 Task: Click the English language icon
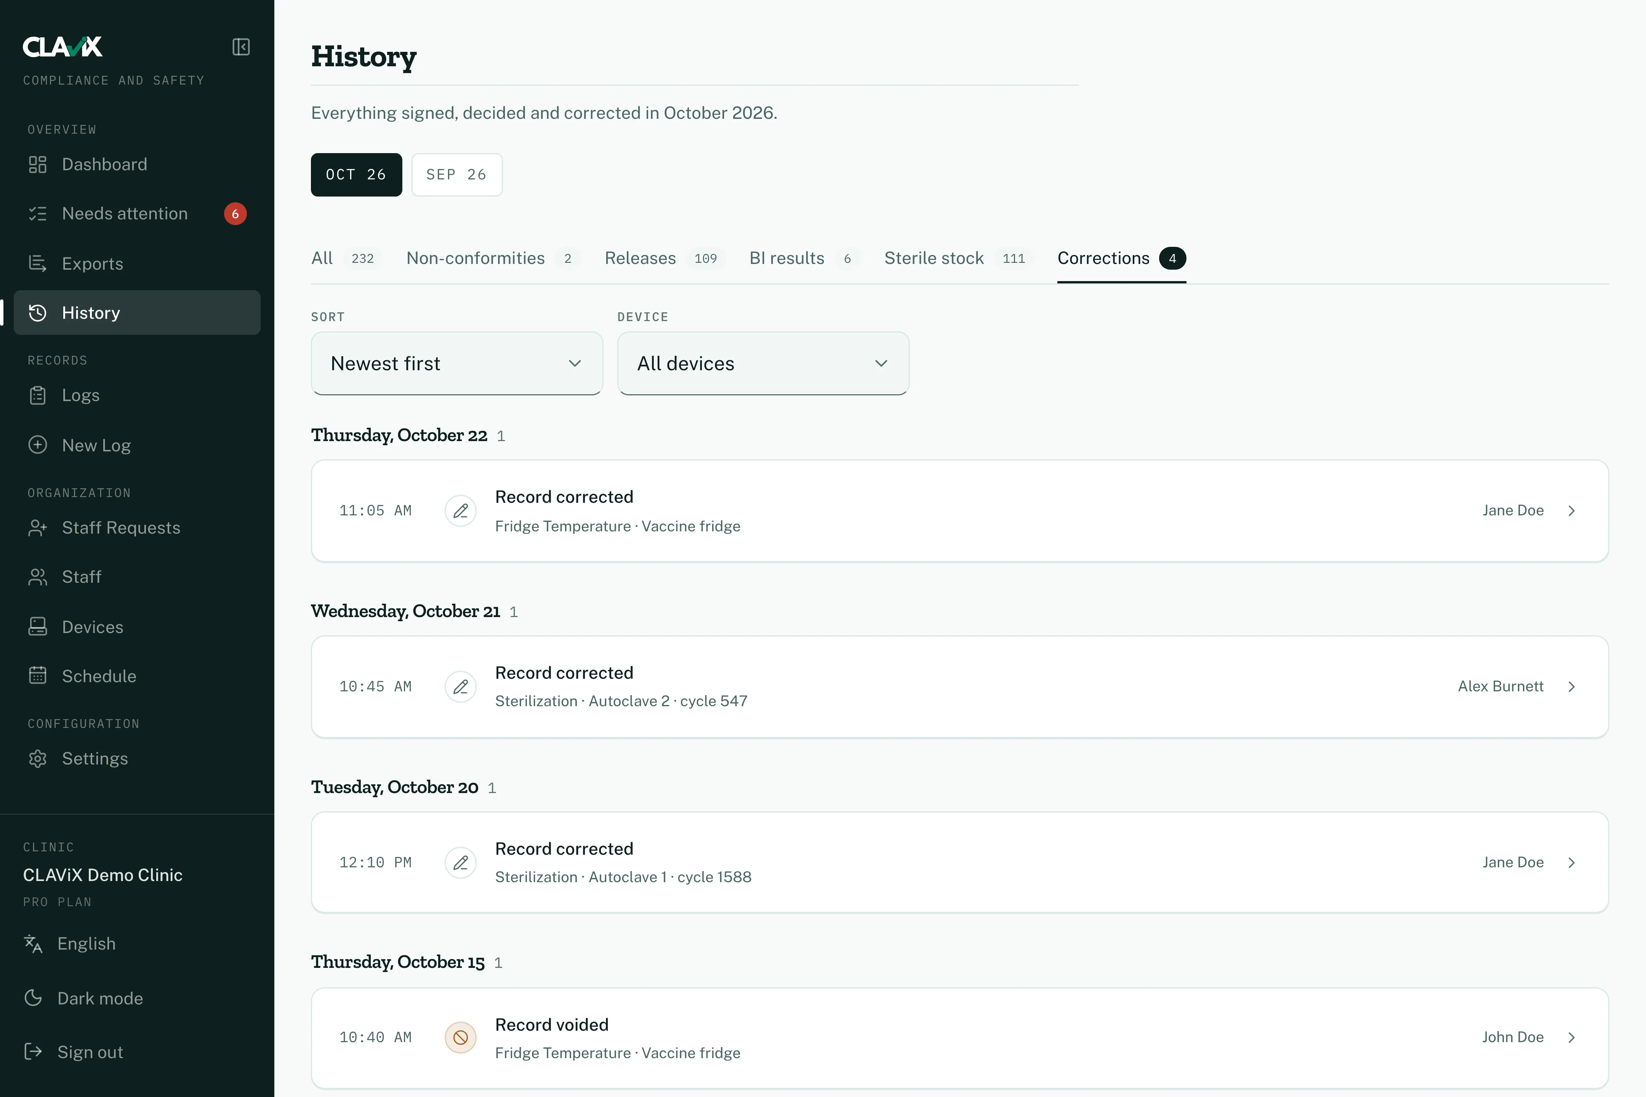coord(33,944)
